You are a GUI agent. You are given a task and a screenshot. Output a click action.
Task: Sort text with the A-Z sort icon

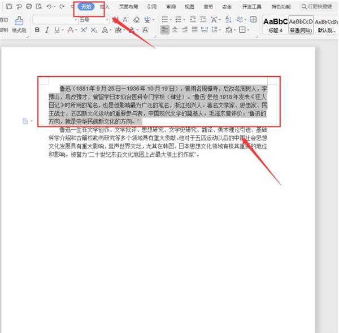pyautogui.click(x=228, y=20)
